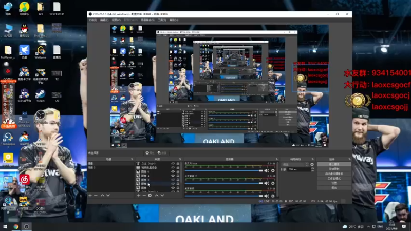411x231 pixels.
Task: Open the 场景集合(S) menu in OBS
Action: (147, 20)
